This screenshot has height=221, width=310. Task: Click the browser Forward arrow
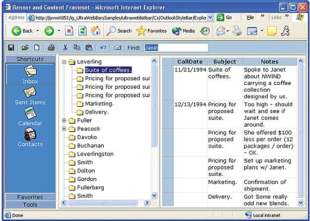click(49, 31)
